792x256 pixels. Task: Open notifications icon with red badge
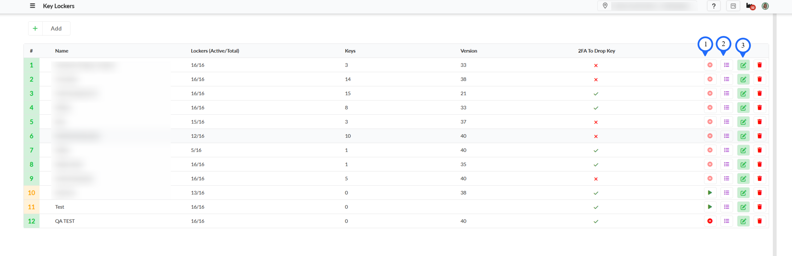(750, 6)
